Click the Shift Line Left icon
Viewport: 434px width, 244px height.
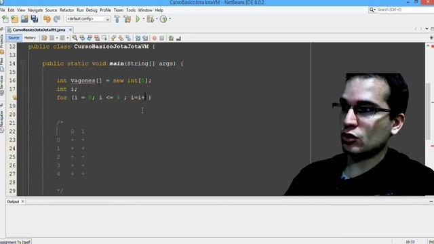(138, 38)
